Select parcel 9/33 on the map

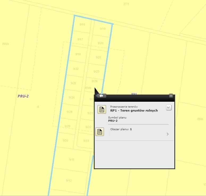pyautogui.click(x=86, y=141)
